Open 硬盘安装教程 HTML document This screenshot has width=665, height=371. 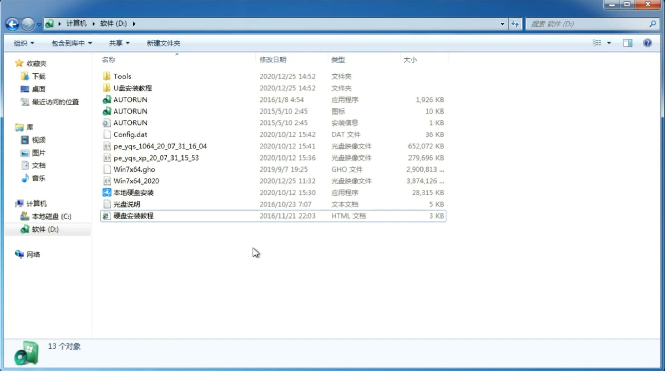click(x=133, y=216)
